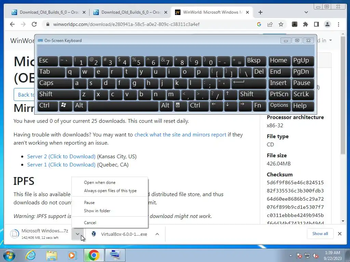
Task: Switch to second Download_Old_Builds tab
Action: tap(130, 12)
